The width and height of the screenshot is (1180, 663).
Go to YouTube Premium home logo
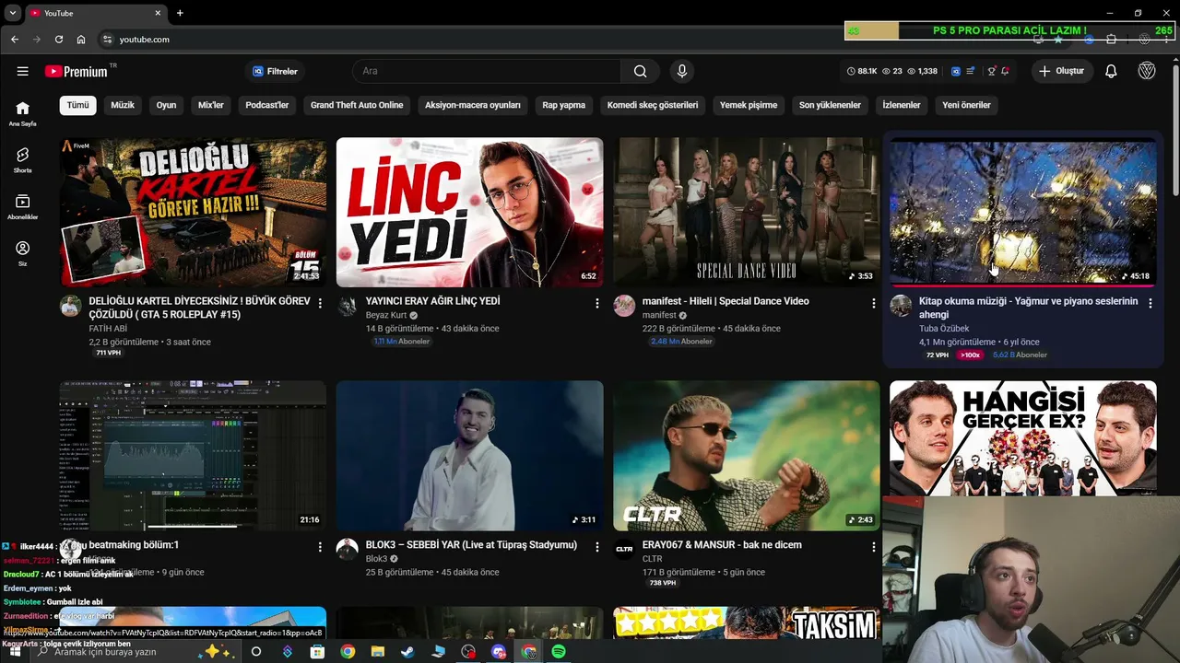coord(77,71)
